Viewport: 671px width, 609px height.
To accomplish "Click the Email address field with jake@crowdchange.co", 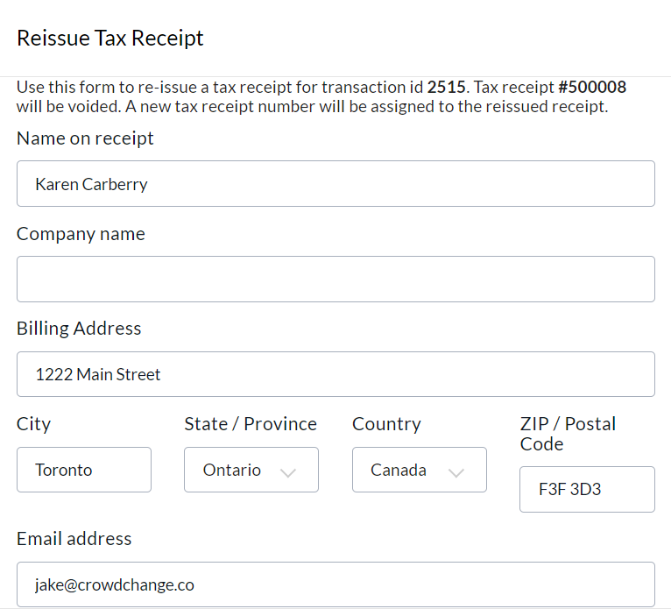I will (x=335, y=584).
